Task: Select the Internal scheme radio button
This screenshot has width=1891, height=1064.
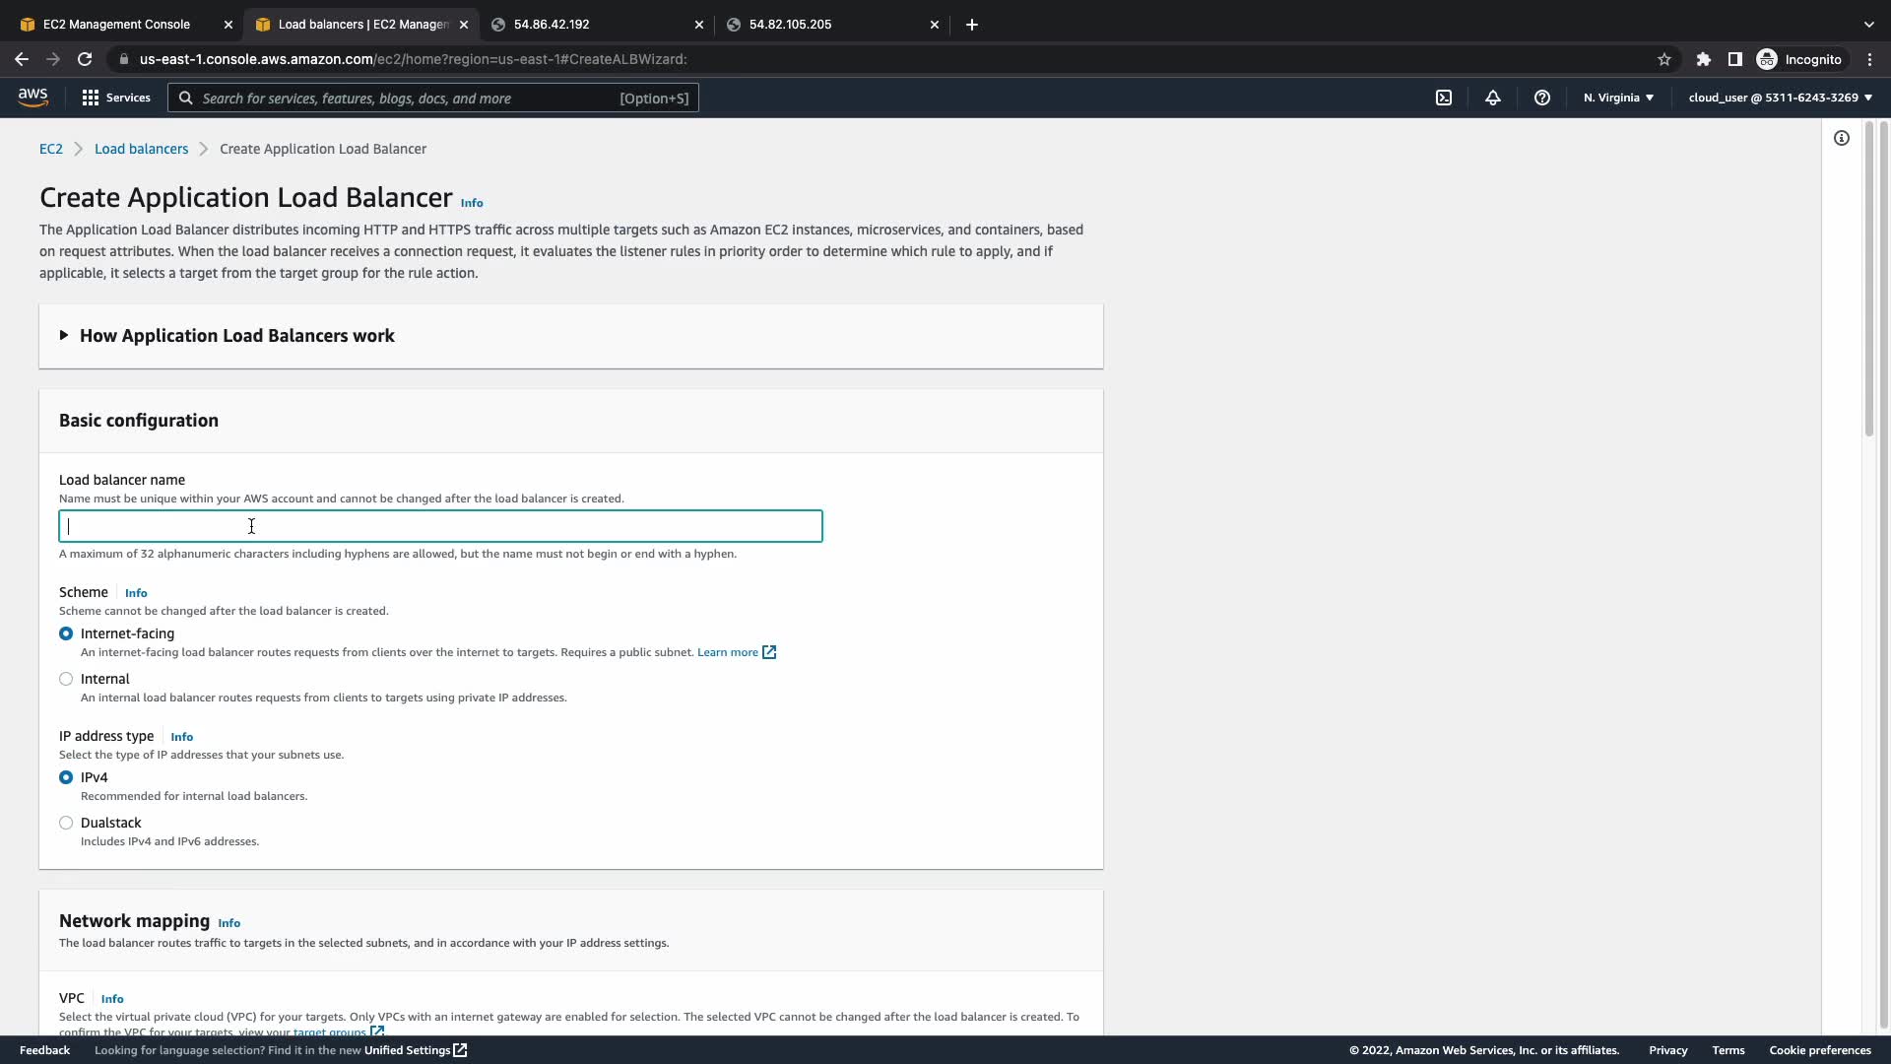Action: point(66,679)
